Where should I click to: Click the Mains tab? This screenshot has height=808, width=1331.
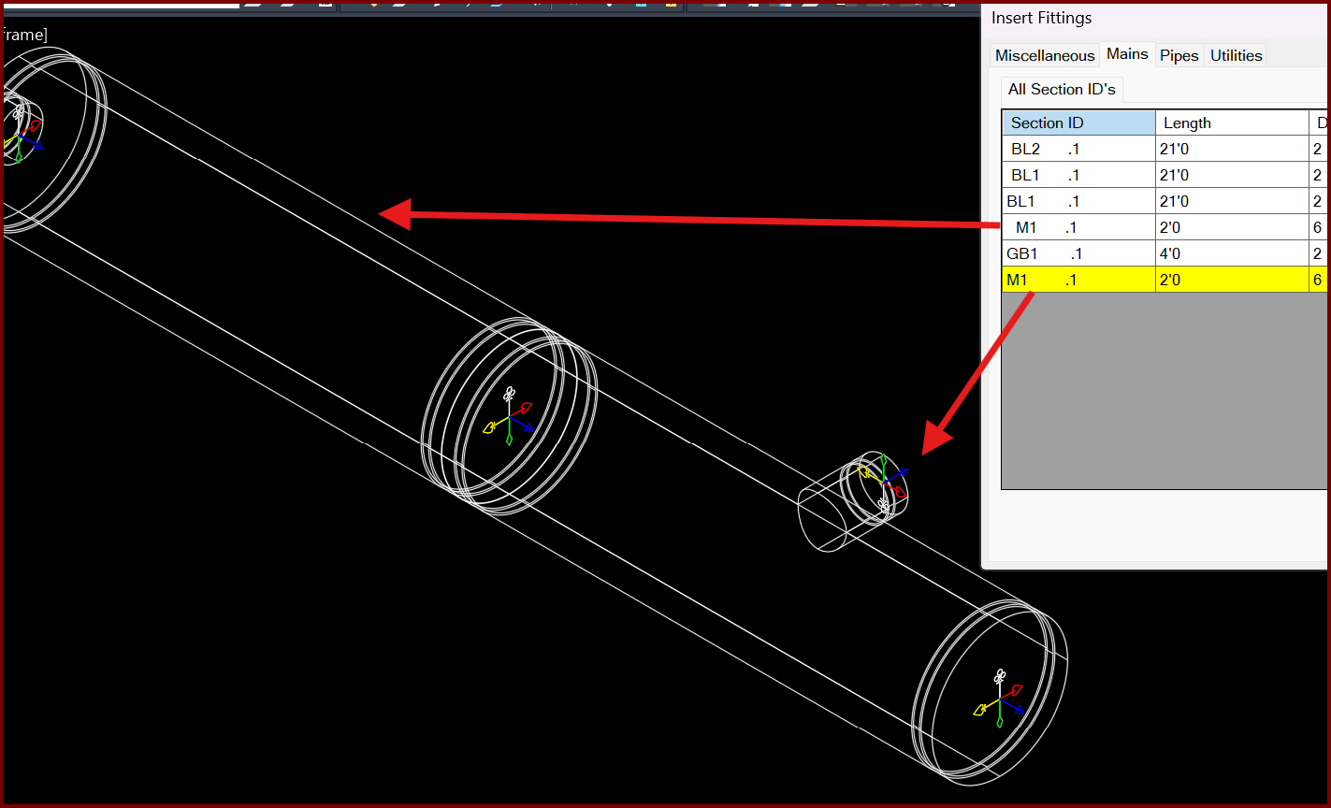click(1127, 54)
